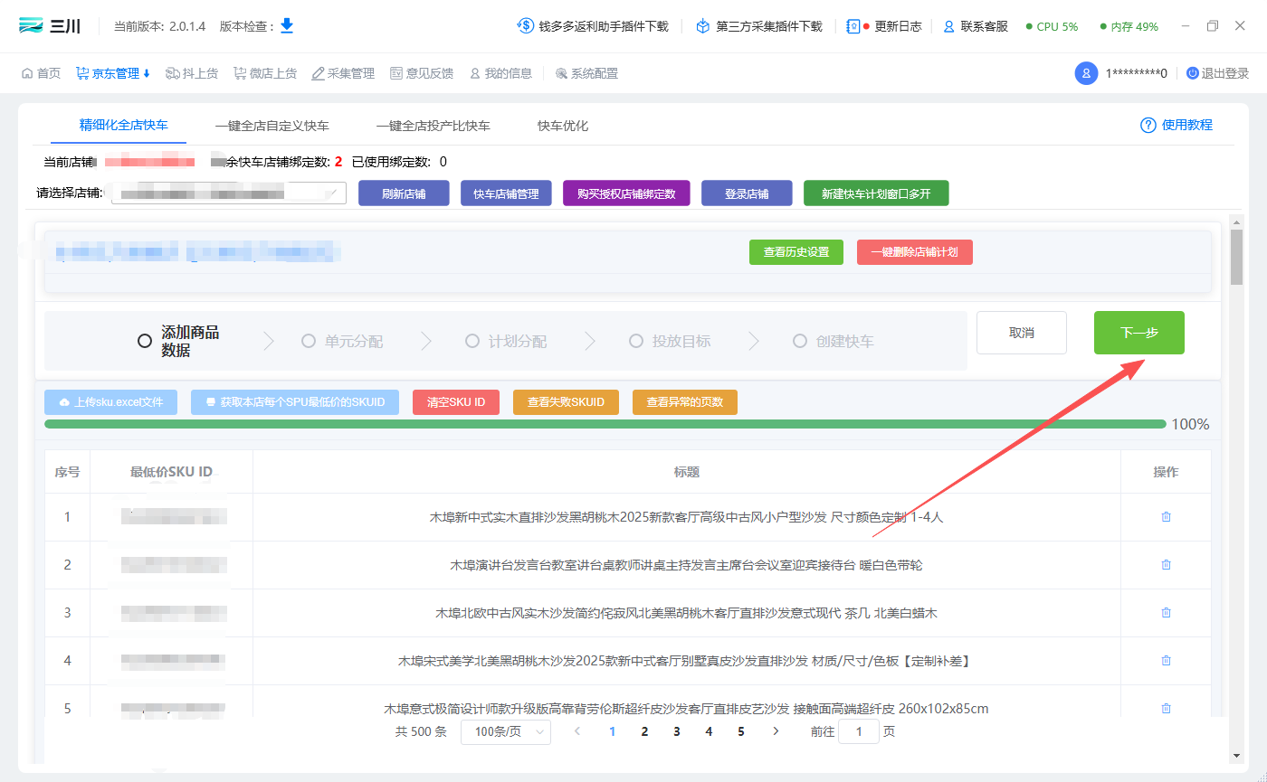The height and width of the screenshot is (782, 1267).
Task: Click the vertical scrollbar thumb
Action: tap(1236, 258)
